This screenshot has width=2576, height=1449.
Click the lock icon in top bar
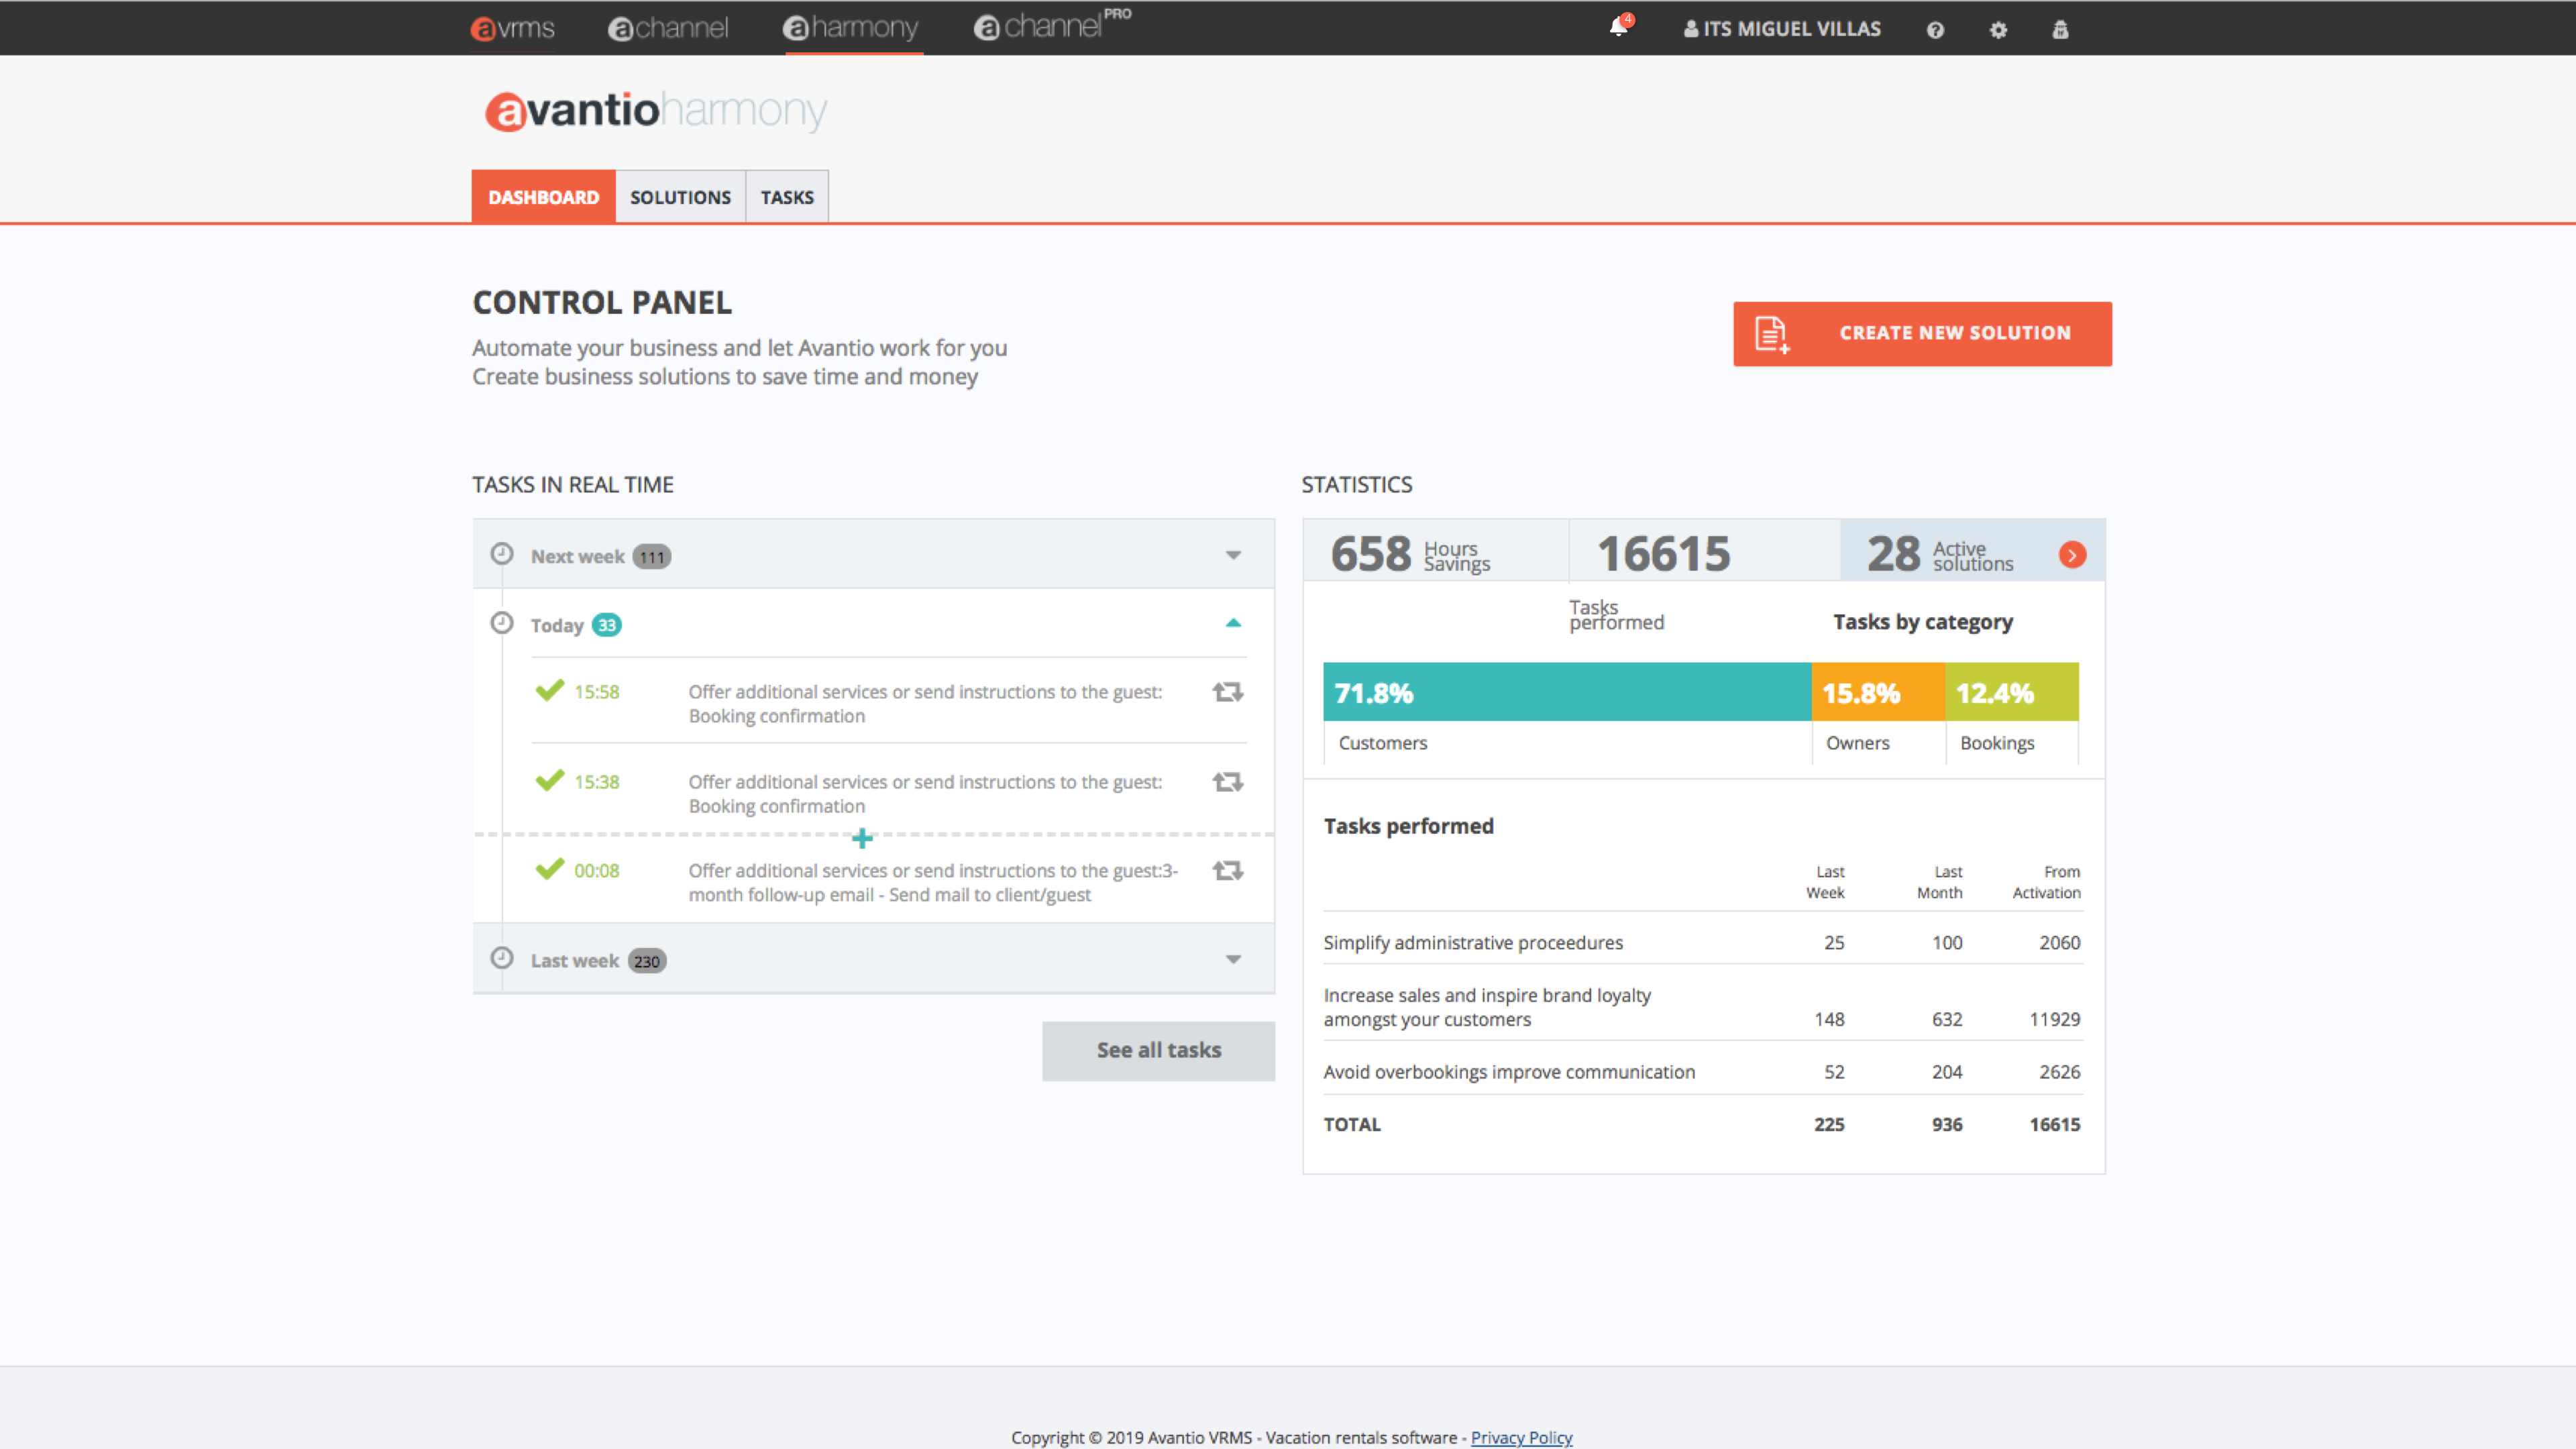(x=2060, y=30)
